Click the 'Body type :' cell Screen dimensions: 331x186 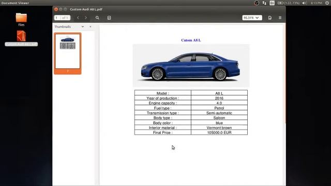tap(163, 118)
